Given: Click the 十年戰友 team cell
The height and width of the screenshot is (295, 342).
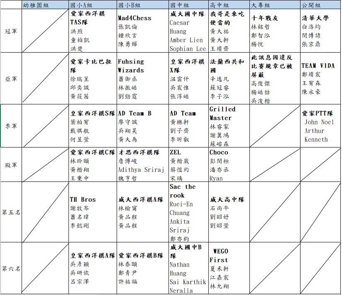Looking at the screenshot, I should pos(275,31).
